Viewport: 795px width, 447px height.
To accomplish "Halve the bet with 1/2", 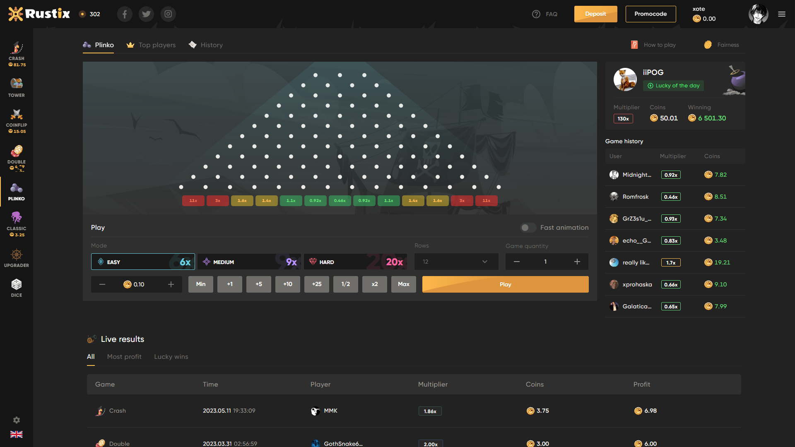I will [346, 284].
